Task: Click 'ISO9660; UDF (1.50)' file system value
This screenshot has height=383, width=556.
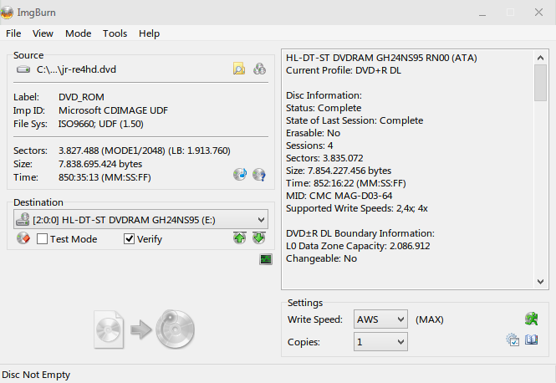Action: (x=101, y=124)
